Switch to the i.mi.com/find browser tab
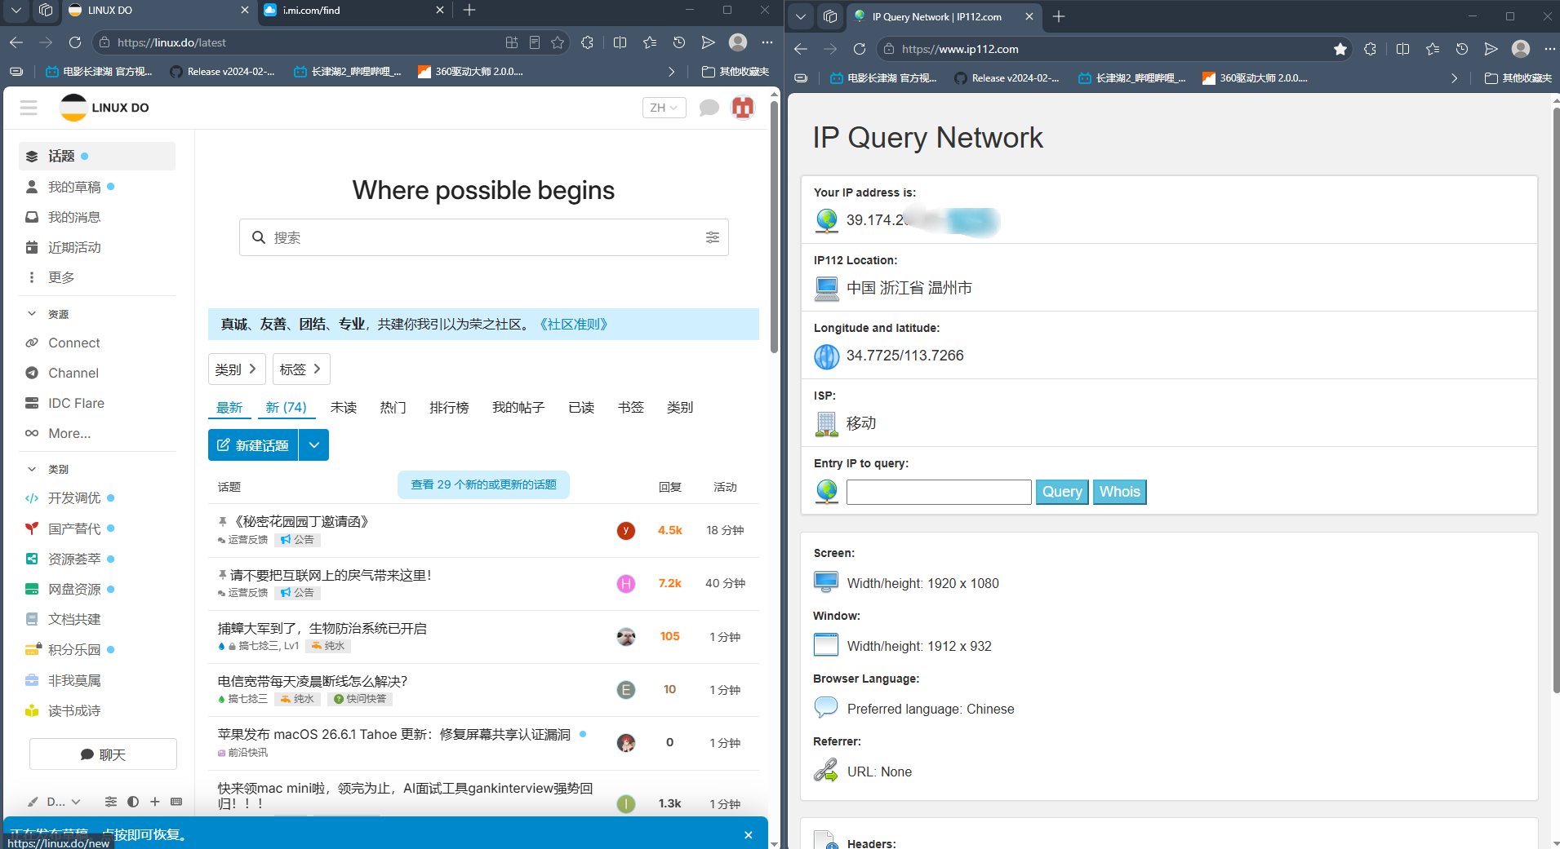The height and width of the screenshot is (849, 1560). click(355, 11)
